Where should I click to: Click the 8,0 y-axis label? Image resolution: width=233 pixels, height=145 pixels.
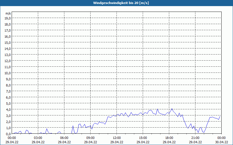point(9,85)
